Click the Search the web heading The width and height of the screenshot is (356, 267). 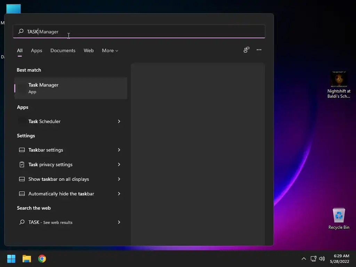coord(34,208)
